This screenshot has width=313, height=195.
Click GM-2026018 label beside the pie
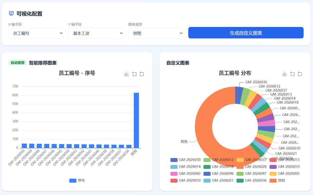click(287, 102)
